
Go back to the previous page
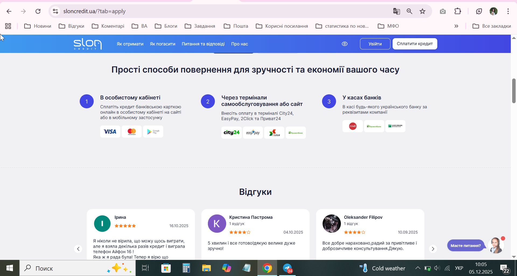coord(9,11)
